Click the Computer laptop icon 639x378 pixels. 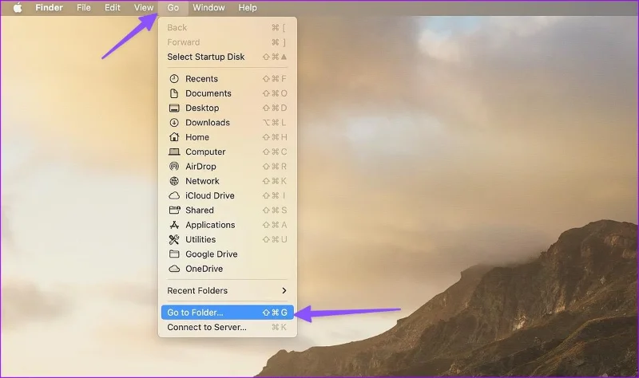pyautogui.click(x=174, y=152)
